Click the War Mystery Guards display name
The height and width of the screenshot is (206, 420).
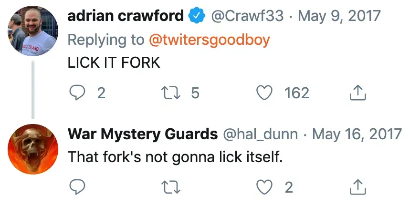143,134
